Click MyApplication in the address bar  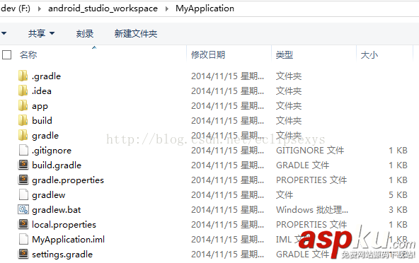tap(205, 8)
